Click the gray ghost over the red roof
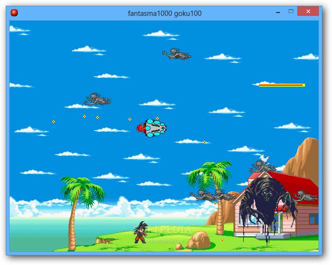The image size is (332, 265). point(306,196)
